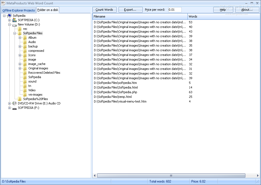
Task: Select the softpedia.htm file row
Action: click(x=176, y=83)
